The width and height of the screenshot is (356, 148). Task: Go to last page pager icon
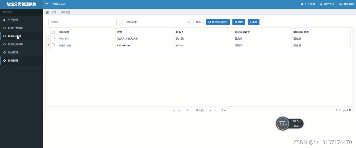coord(215,111)
